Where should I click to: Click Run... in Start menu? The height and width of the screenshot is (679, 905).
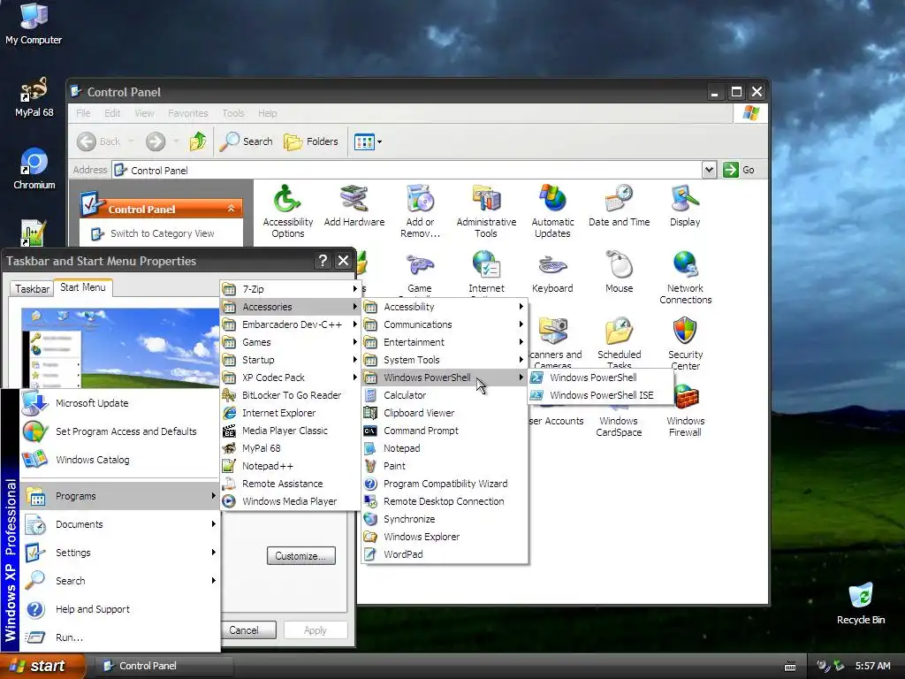click(120, 637)
